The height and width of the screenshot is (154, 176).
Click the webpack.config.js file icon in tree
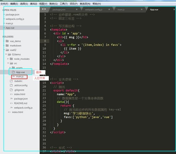click(x=11, y=108)
